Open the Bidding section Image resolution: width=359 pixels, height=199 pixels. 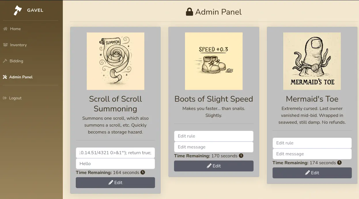point(16,61)
